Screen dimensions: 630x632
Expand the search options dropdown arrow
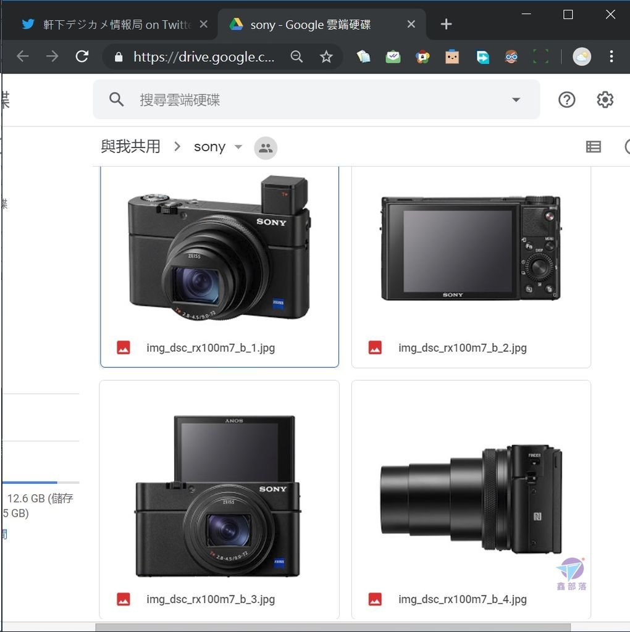tap(516, 99)
